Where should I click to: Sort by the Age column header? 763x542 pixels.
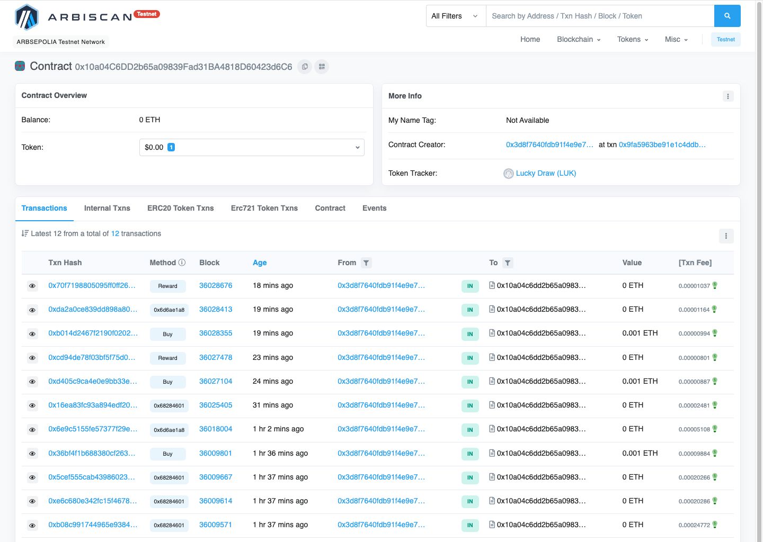[x=260, y=263]
